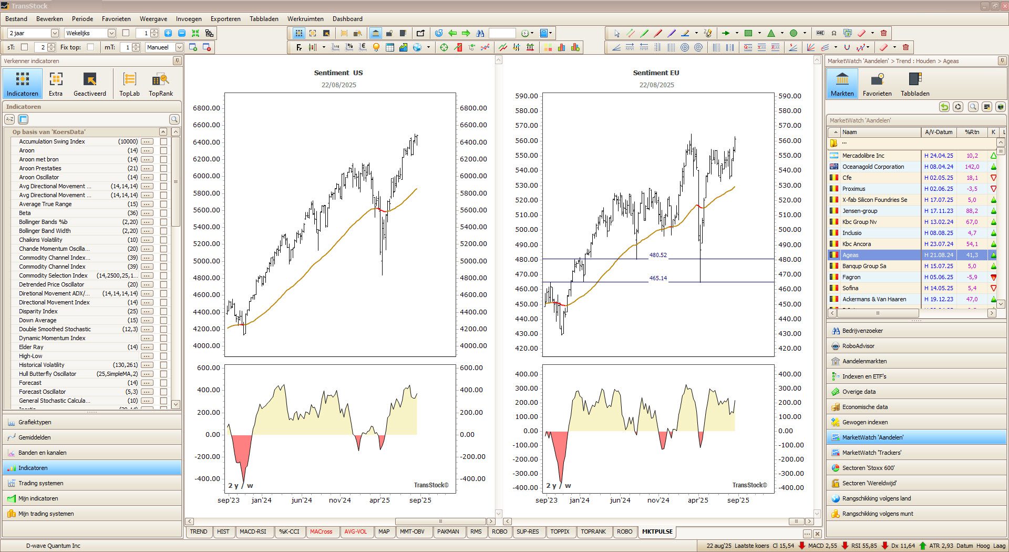
Task: Open the Favorieten icon in right panel
Action: pos(877,84)
